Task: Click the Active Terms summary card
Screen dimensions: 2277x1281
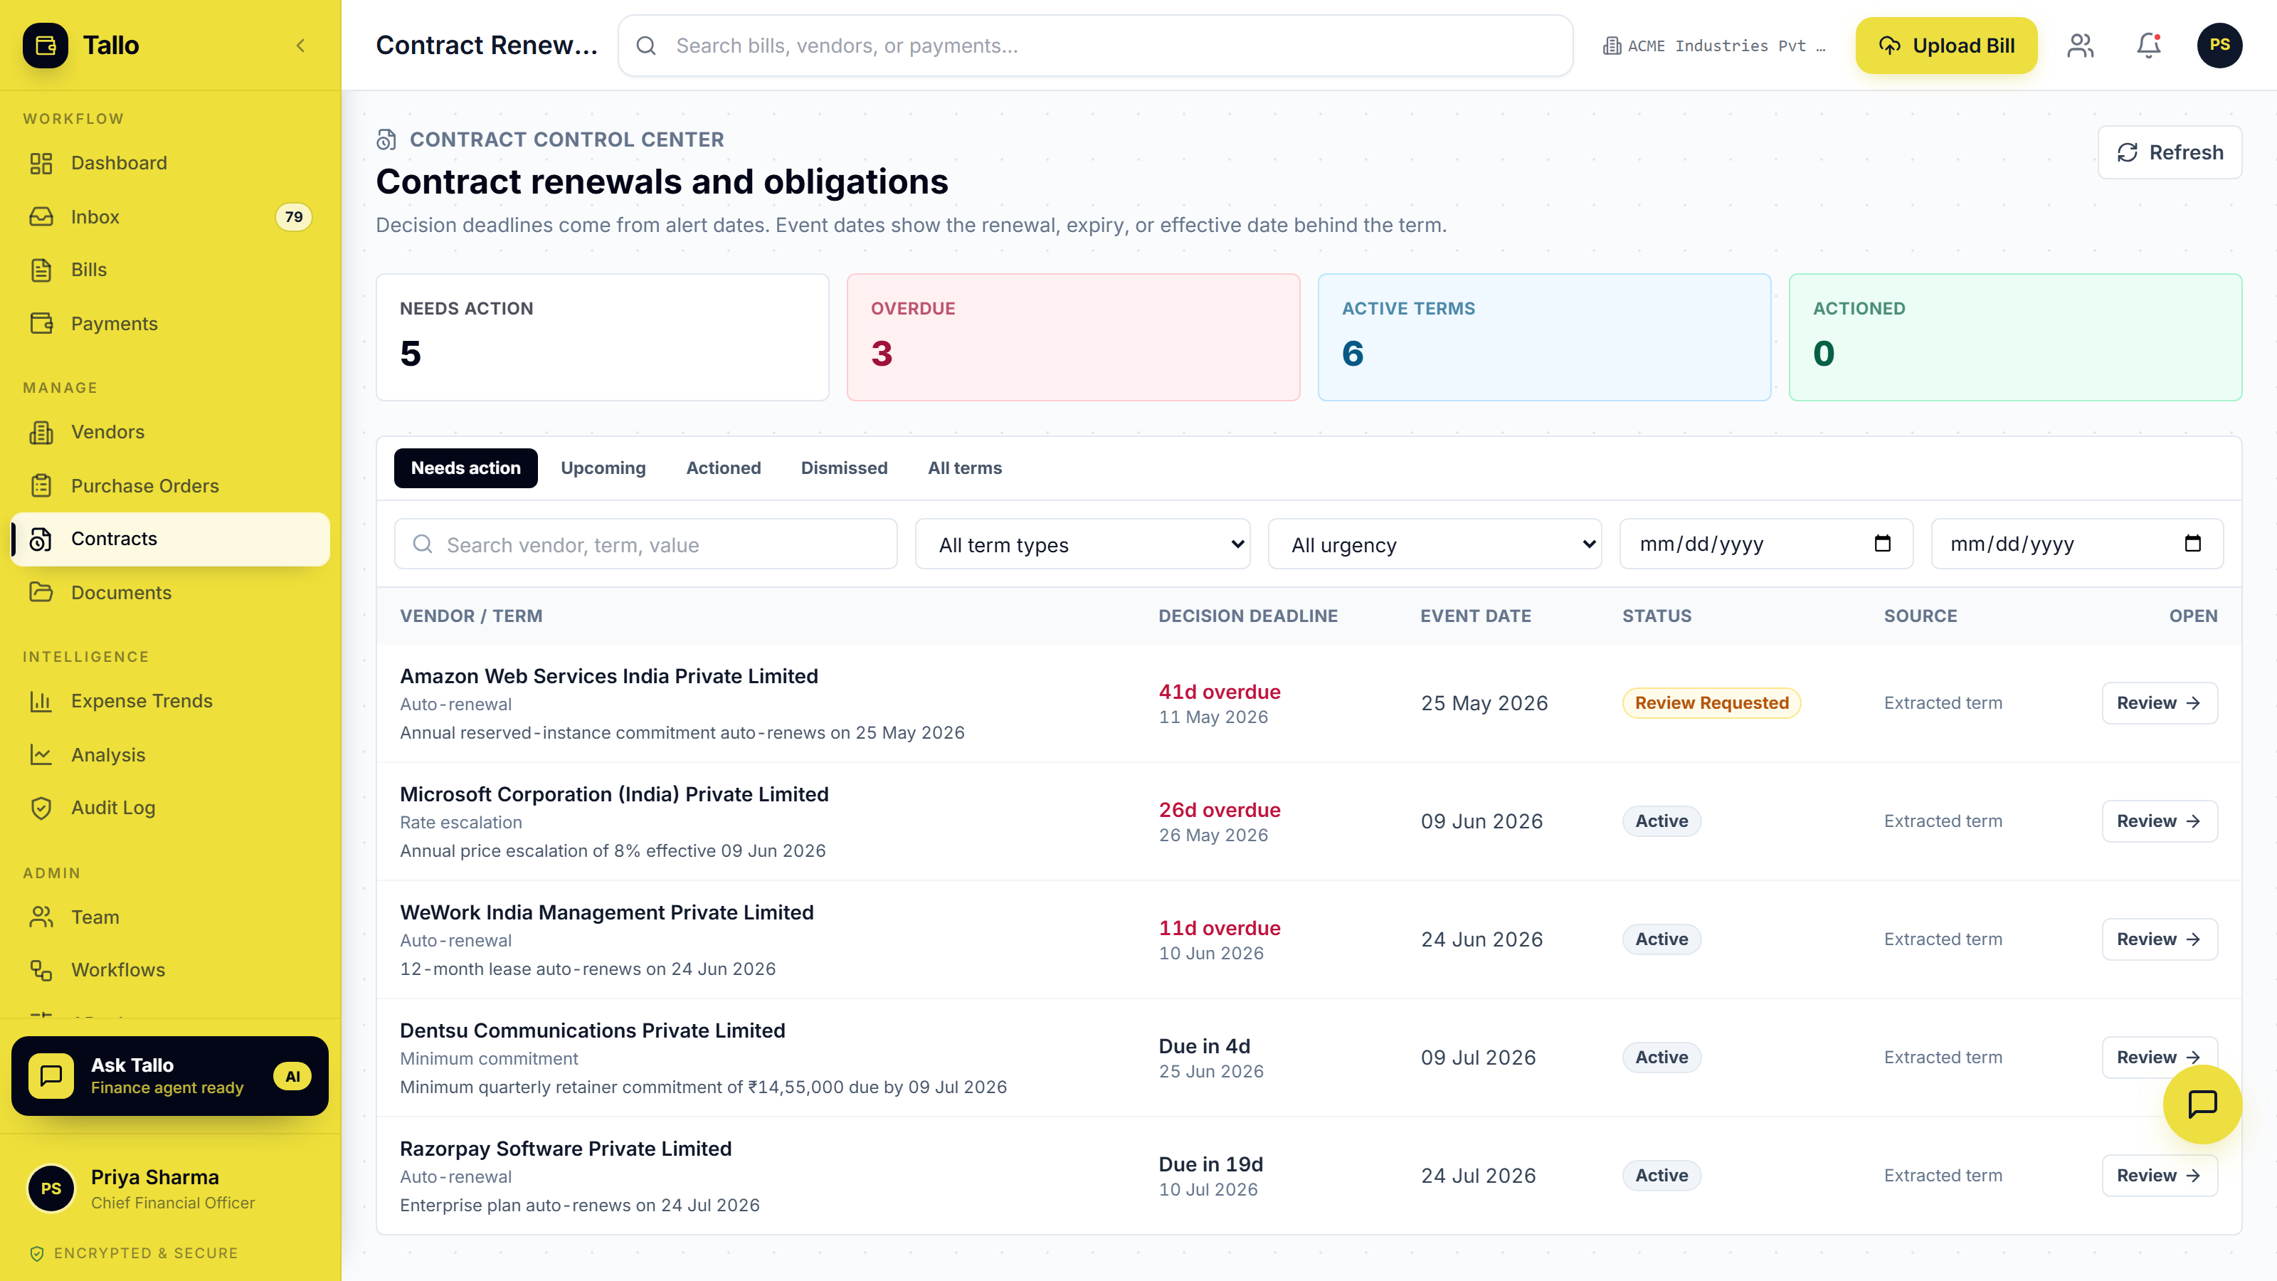Action: pos(1544,337)
